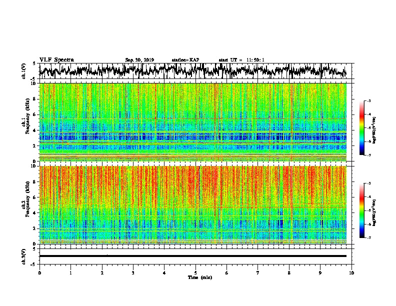Image resolution: width=396 pixels, height=306 pixels.
Task: Click the "-7" label on ch.1 color bar
Action: click(369, 155)
